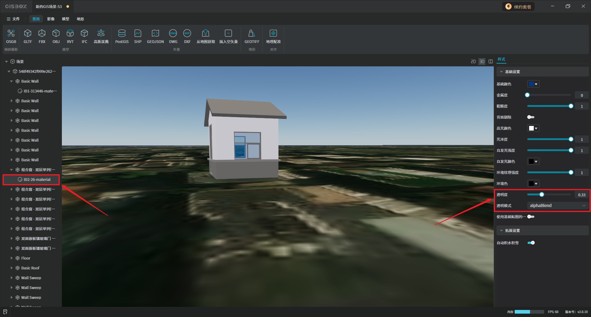Switch to the 影像 ribbon tab

click(51, 19)
